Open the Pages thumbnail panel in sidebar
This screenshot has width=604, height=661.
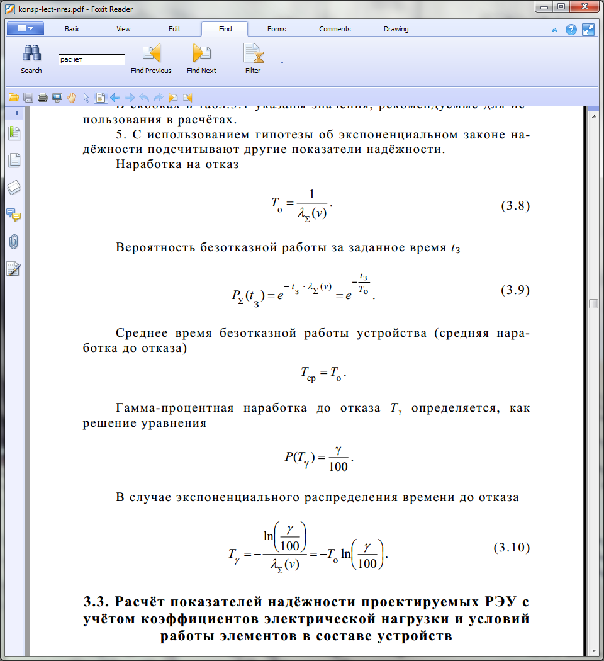[14, 160]
